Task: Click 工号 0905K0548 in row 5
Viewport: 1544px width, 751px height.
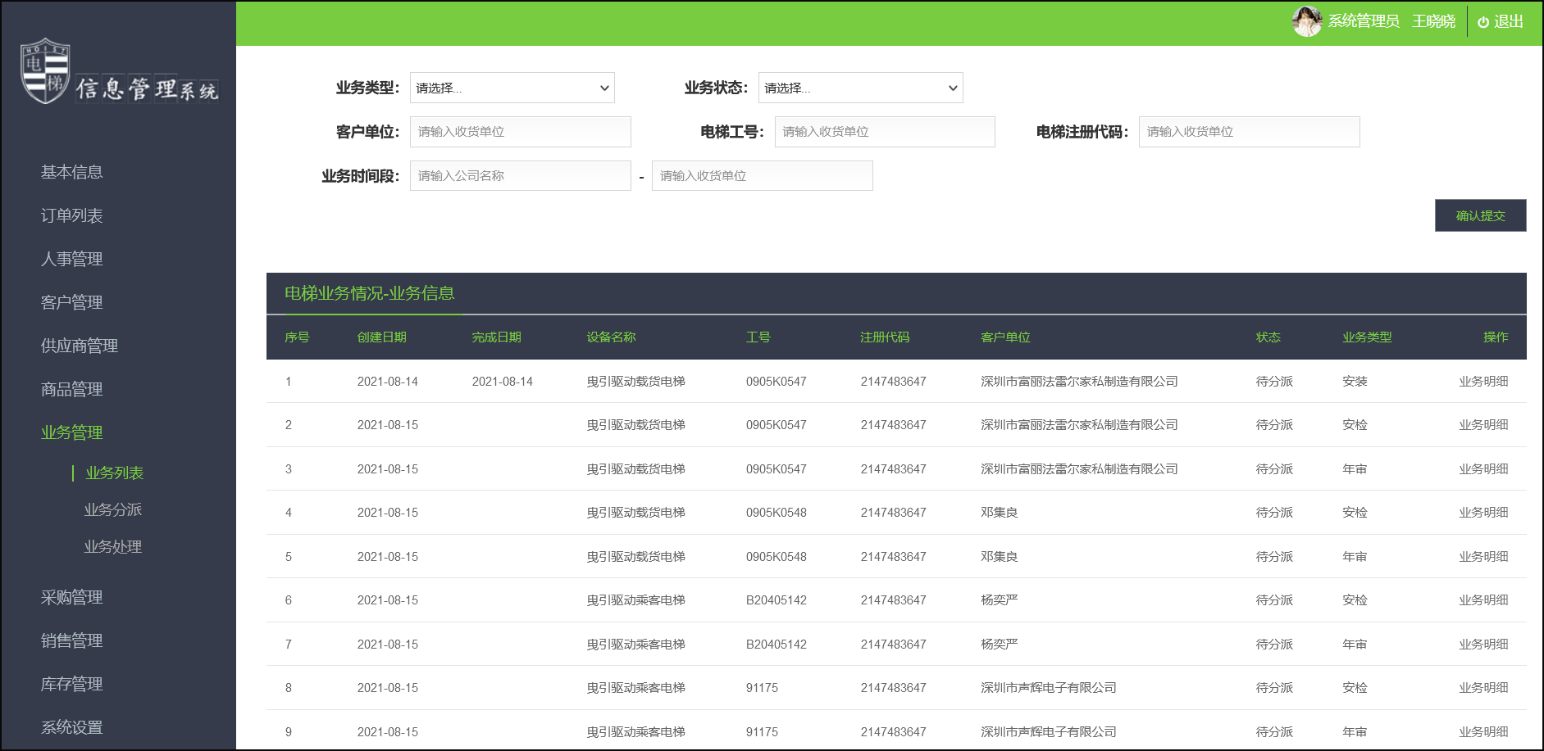Action: (x=777, y=557)
